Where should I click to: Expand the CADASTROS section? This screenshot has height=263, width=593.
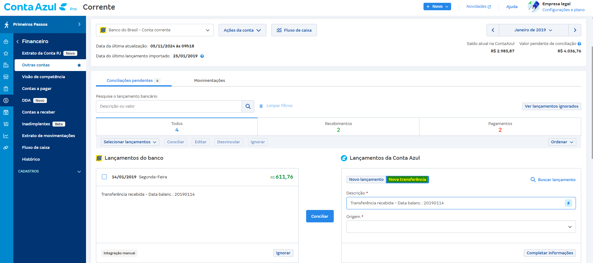[49, 171]
